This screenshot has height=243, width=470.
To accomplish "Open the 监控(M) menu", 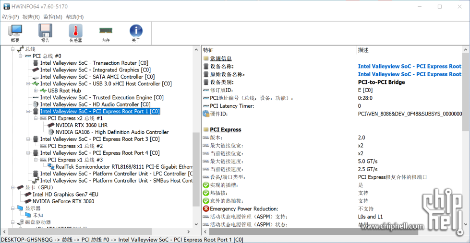I will [x=53, y=17].
